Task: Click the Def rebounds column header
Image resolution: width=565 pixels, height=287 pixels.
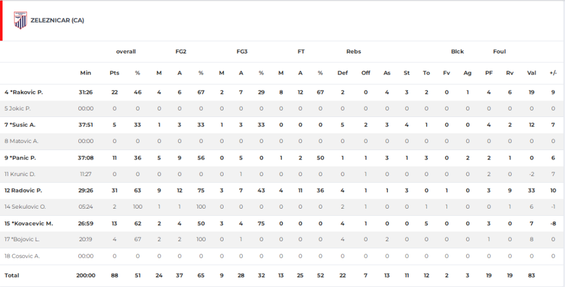Action: coord(343,73)
